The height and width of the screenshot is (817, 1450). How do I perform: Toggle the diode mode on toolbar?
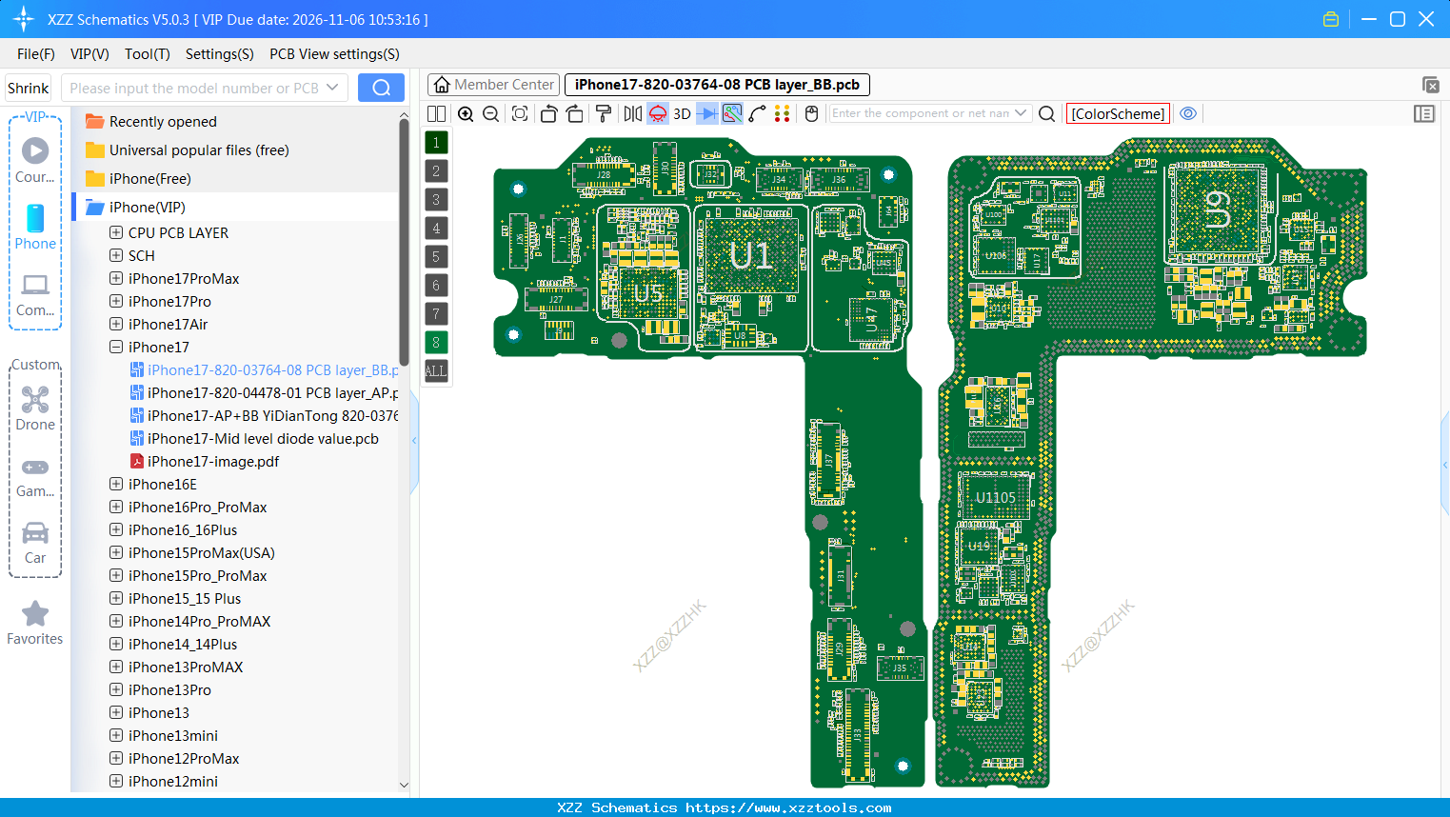coord(705,113)
